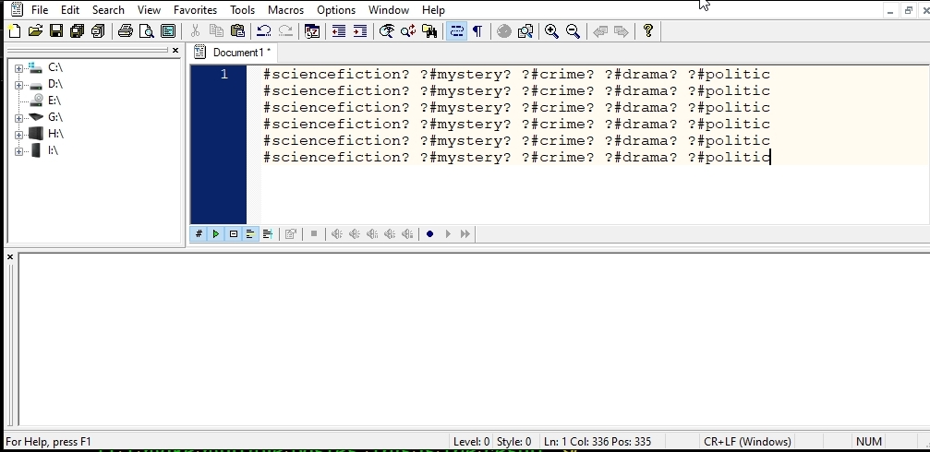This screenshot has width=930, height=452.
Task: Undo the last edit via the toolbar
Action: 264,30
